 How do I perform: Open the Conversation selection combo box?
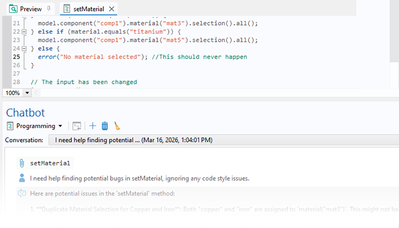tap(223, 140)
